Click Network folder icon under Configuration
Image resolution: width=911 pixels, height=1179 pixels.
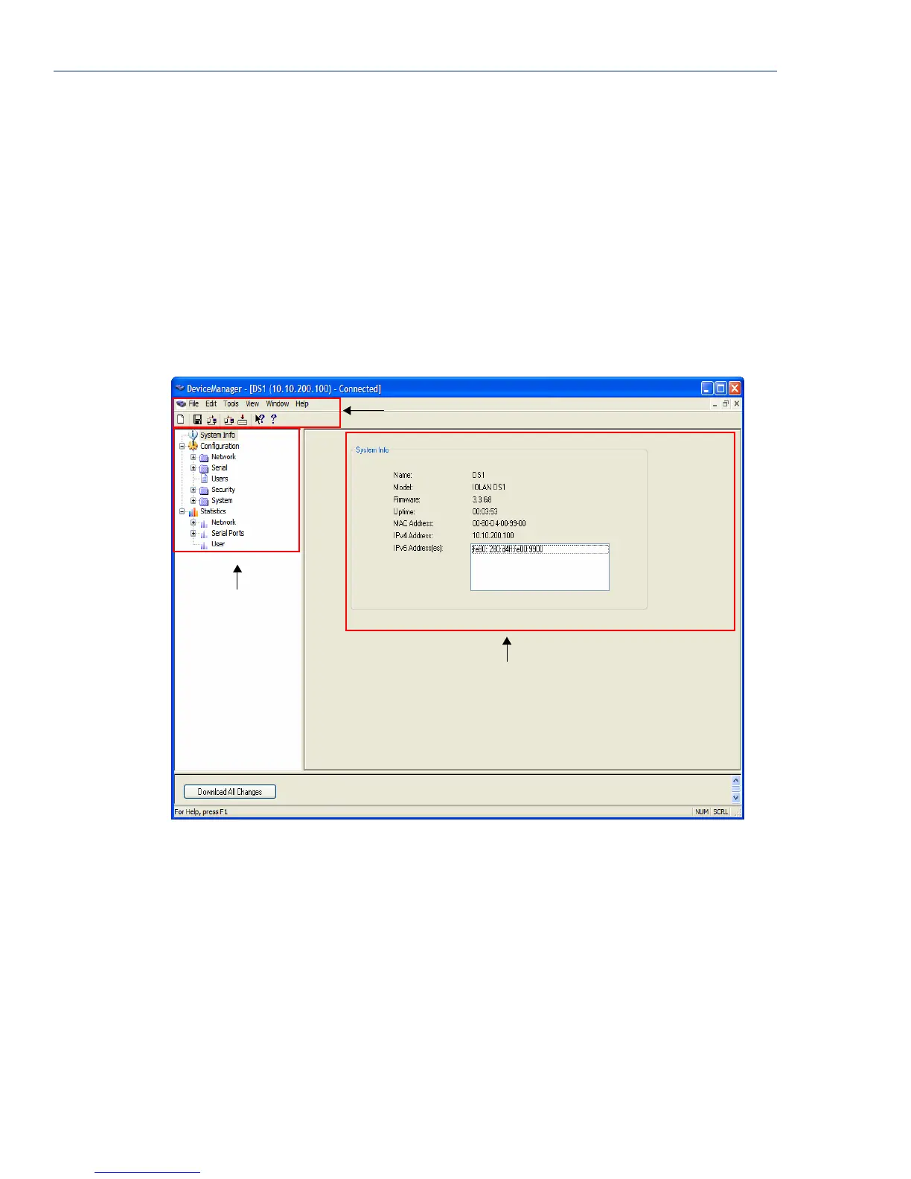[x=204, y=458]
